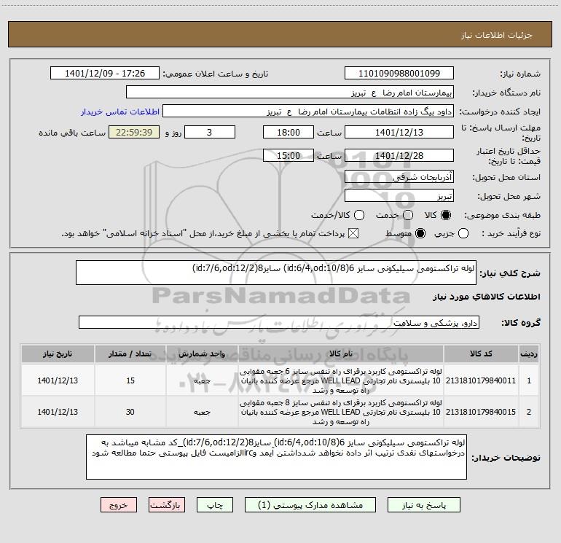561x543 pixels.
Task: Click the row number 2 cell
Action: 529,412
